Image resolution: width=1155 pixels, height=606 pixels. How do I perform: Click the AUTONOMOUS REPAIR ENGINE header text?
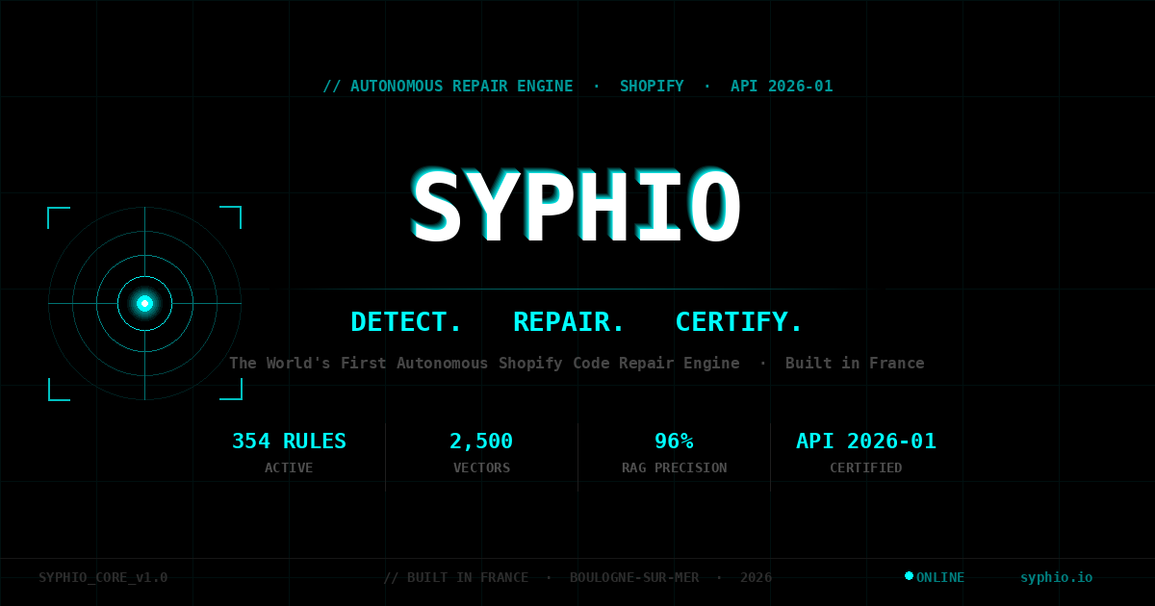[449, 86]
